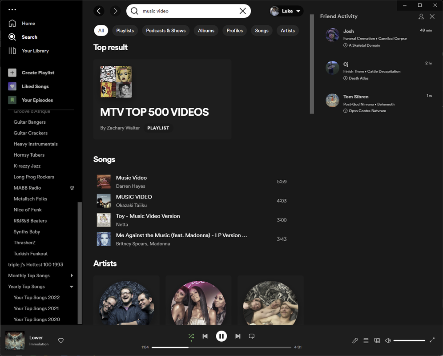Filter results by Albums
The height and width of the screenshot is (356, 443).
pyautogui.click(x=206, y=31)
